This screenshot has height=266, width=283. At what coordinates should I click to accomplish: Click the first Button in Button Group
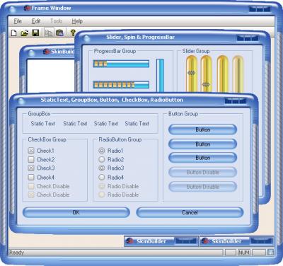202,129
